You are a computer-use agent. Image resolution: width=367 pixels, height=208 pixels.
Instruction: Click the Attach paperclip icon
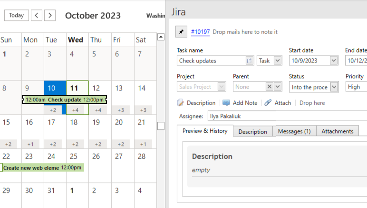pyautogui.click(x=268, y=103)
